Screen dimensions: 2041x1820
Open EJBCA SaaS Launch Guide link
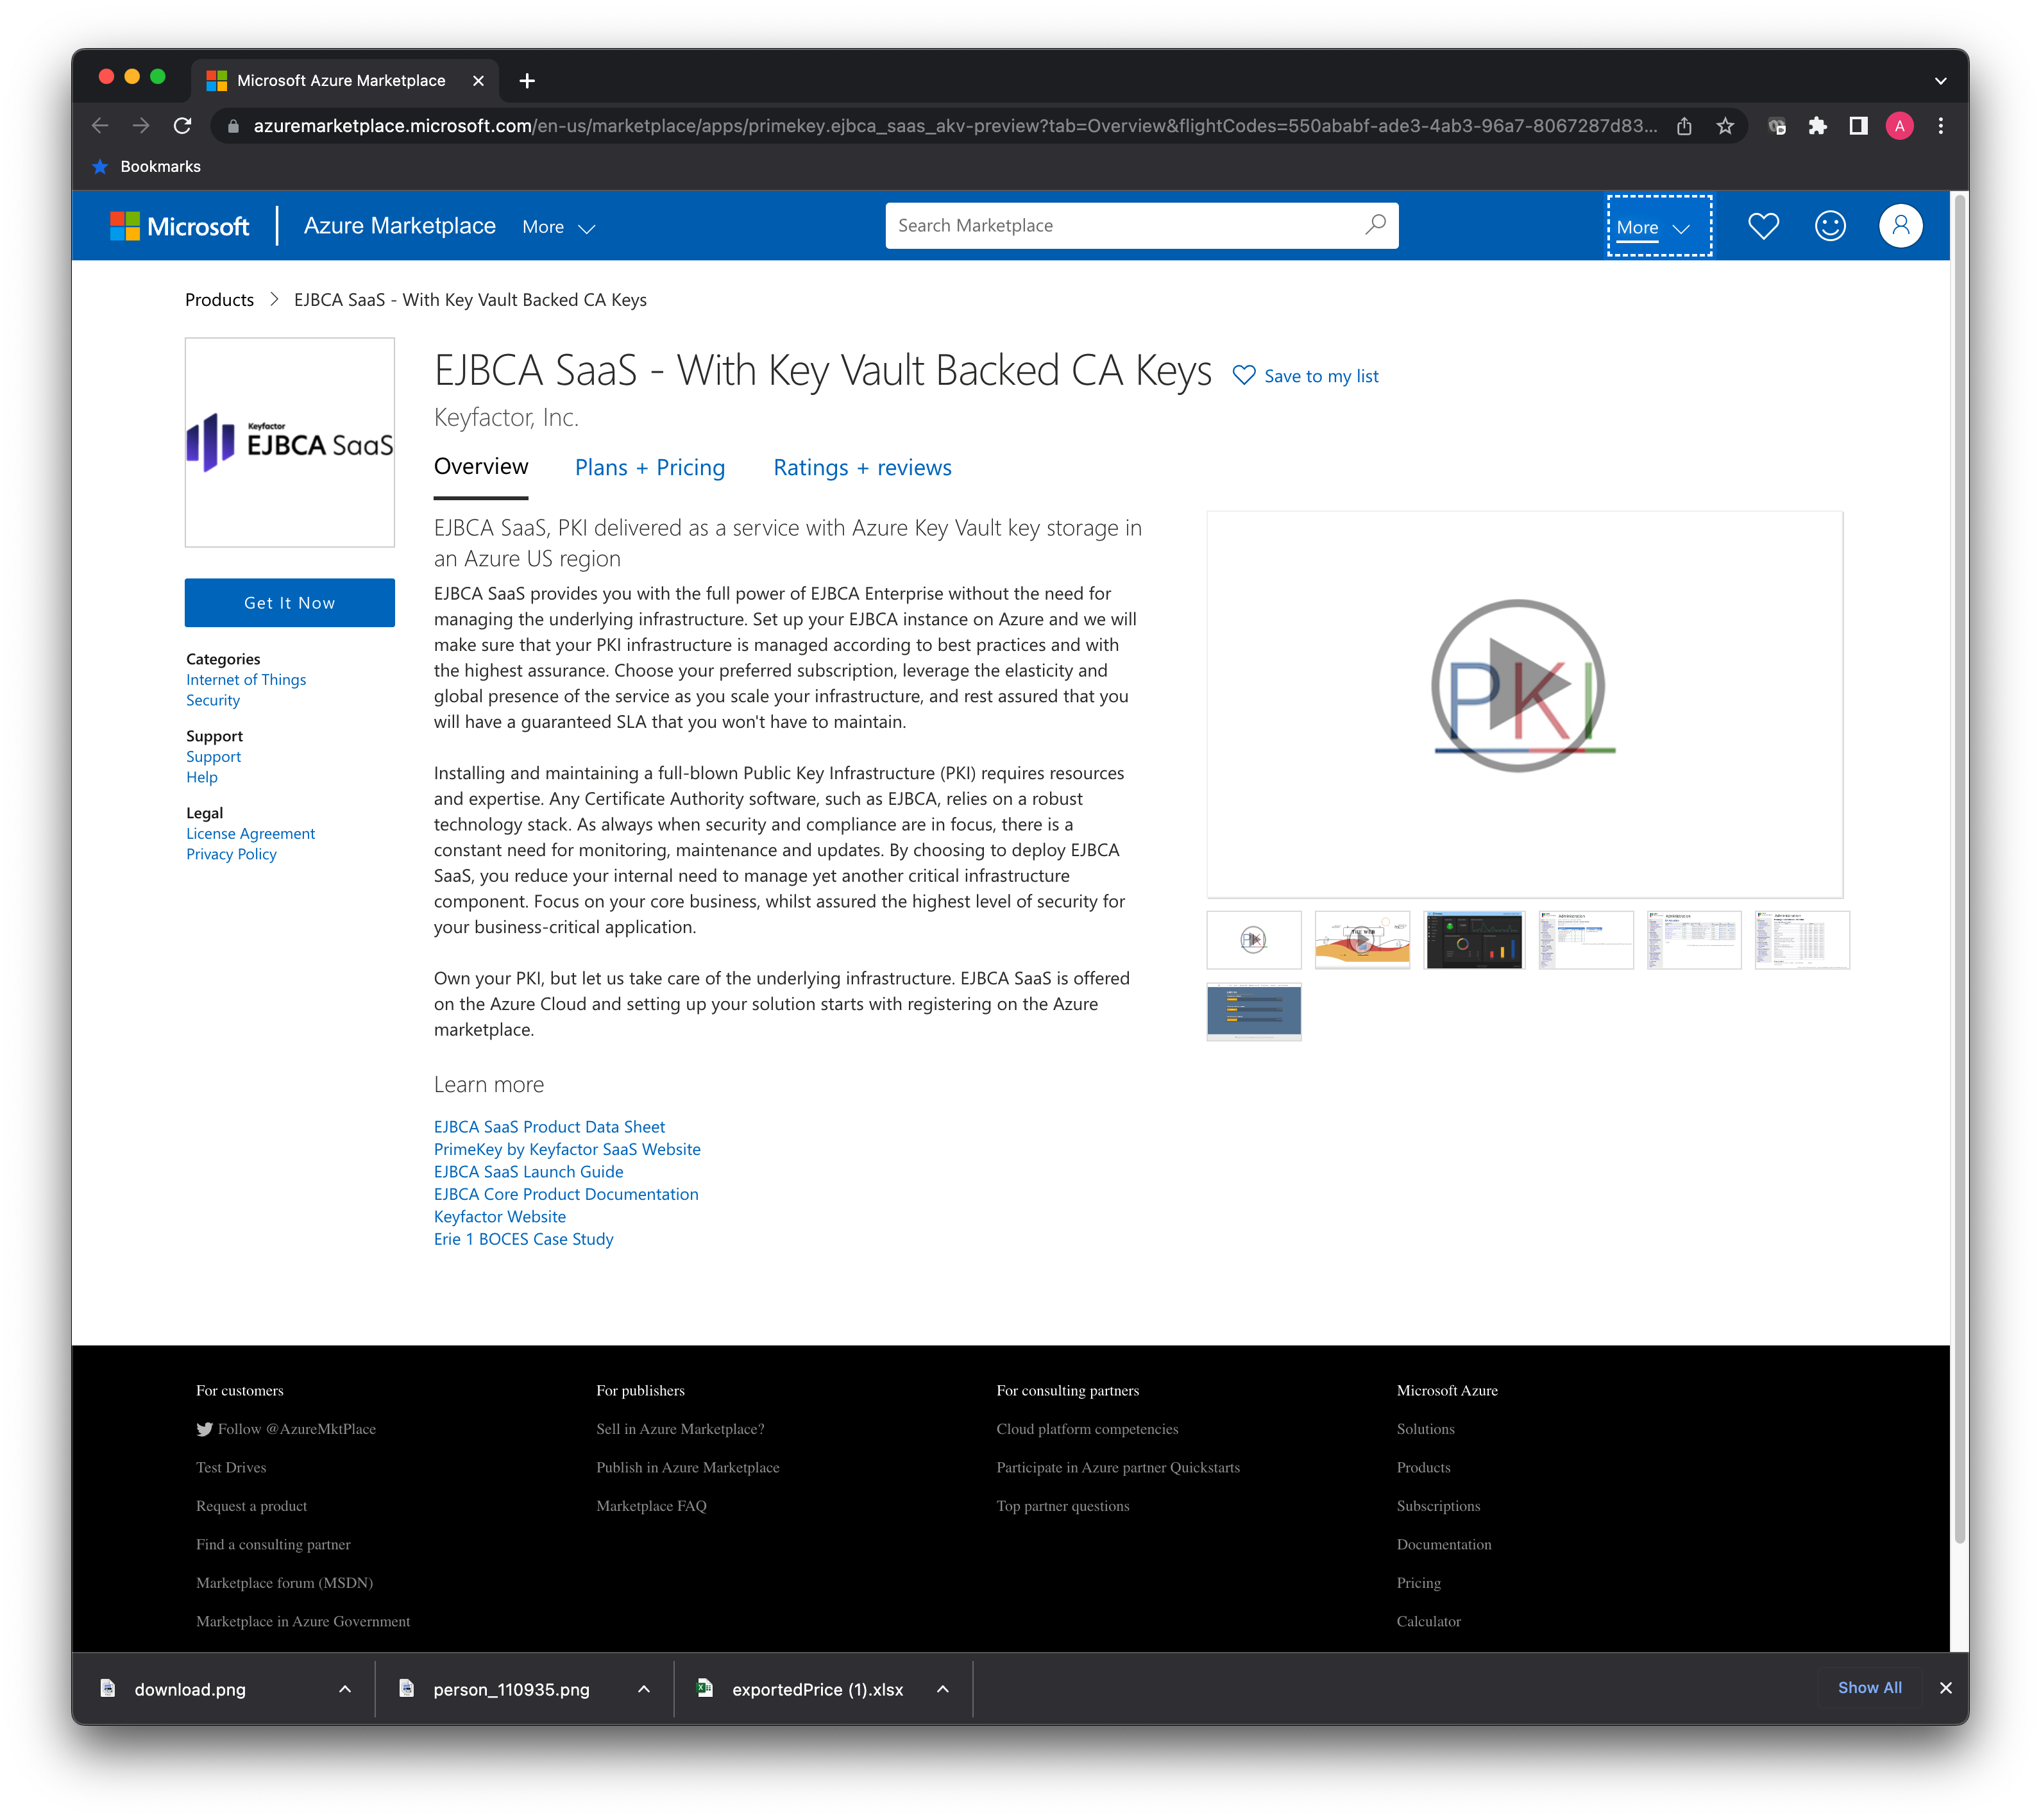[528, 1172]
